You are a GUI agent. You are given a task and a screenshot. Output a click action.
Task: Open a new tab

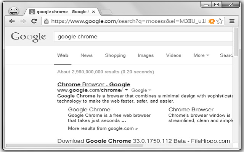(x=106, y=12)
